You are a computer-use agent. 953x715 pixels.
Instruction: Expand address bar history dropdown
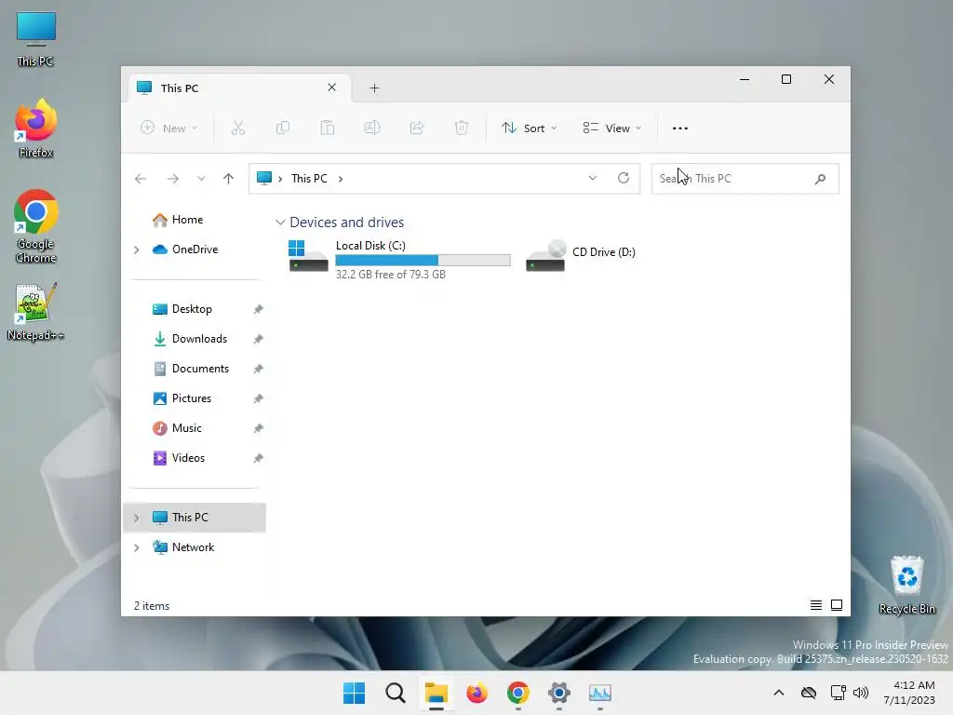593,178
